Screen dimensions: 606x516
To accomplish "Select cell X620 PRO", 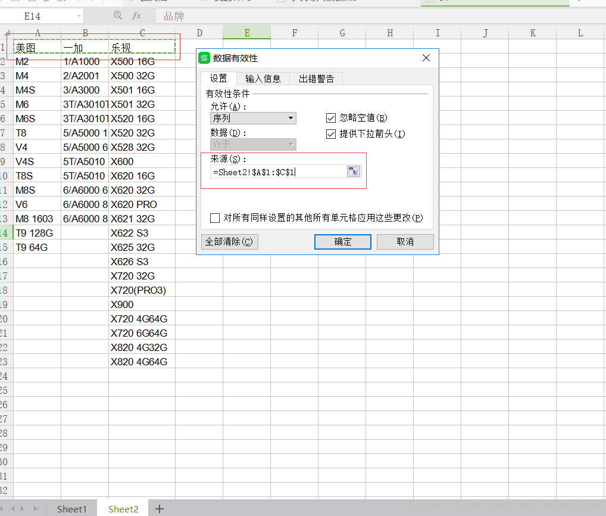I will 142,204.
